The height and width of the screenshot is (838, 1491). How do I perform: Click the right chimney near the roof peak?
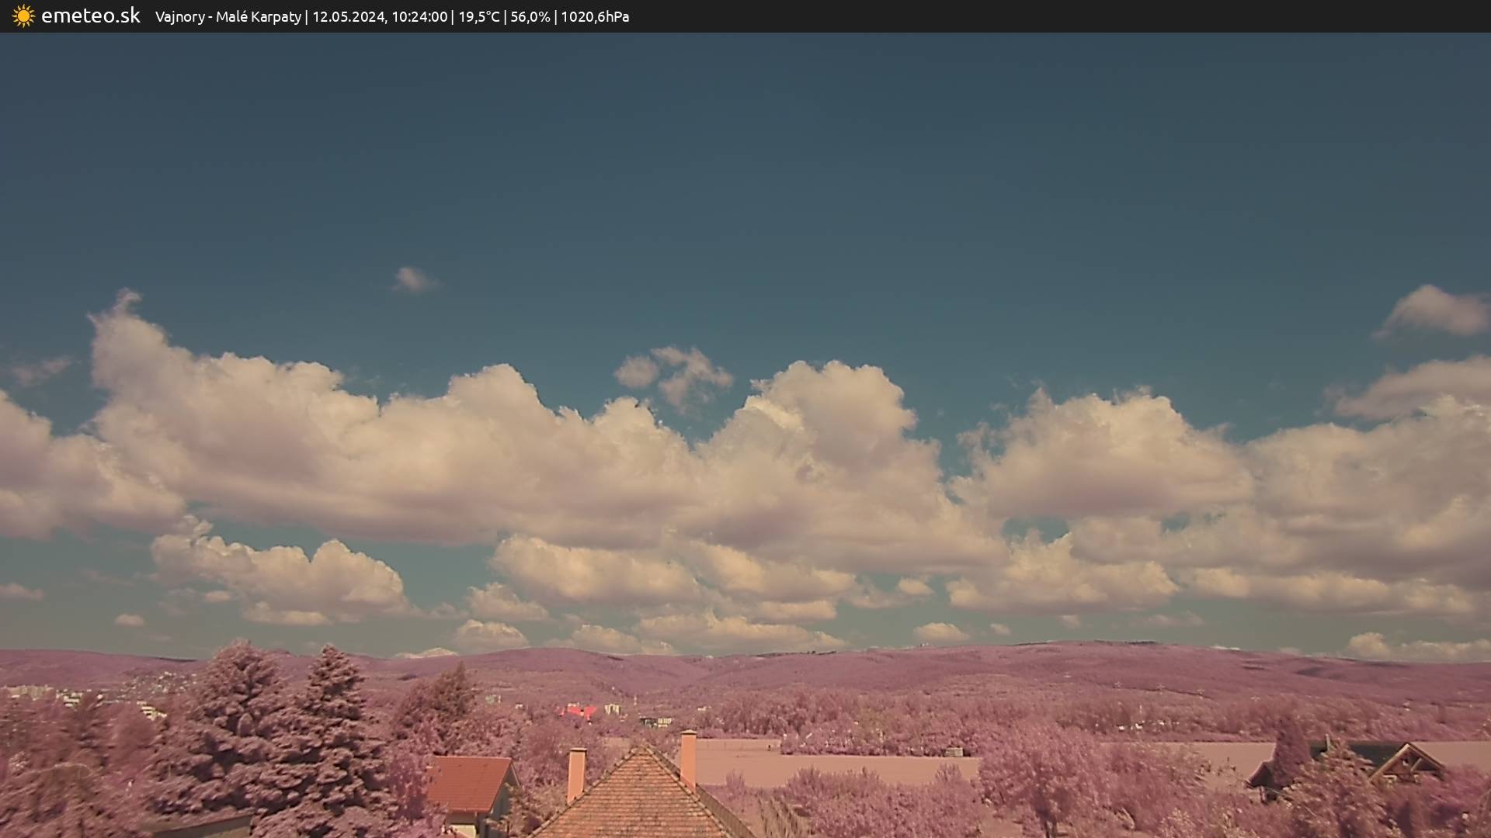pyautogui.click(x=688, y=757)
